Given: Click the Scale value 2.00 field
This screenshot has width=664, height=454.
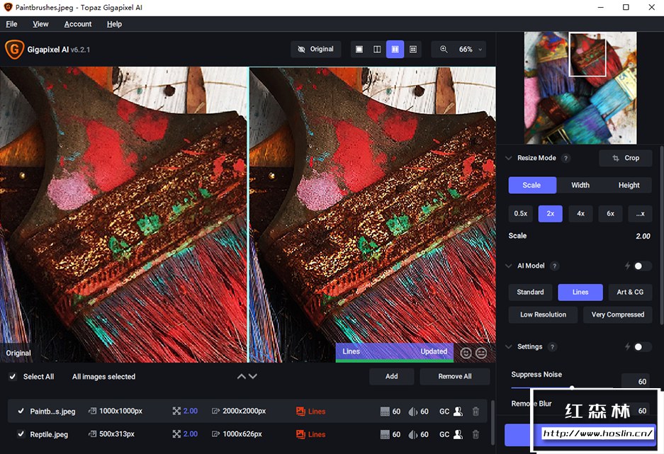Looking at the screenshot, I should 643,236.
